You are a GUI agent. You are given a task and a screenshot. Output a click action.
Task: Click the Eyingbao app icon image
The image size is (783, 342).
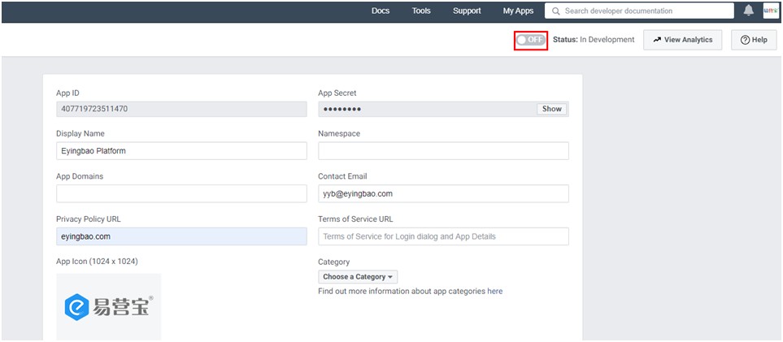108,306
